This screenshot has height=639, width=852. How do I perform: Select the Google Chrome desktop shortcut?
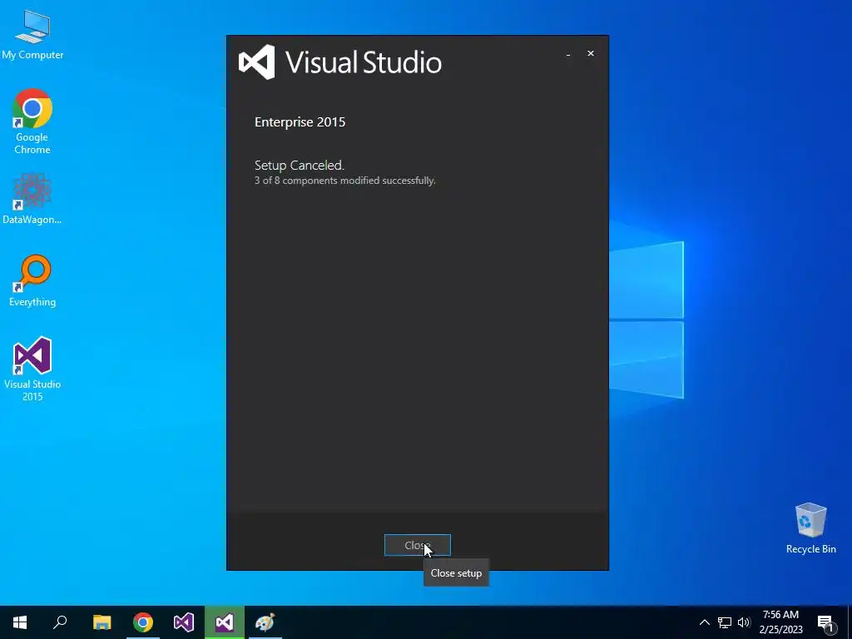click(32, 121)
